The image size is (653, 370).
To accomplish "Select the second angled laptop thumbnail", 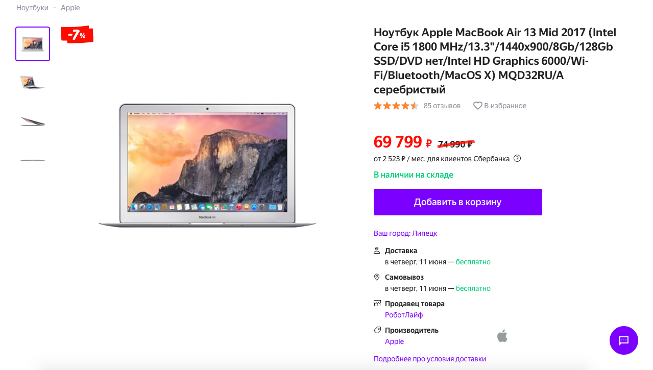I will pyautogui.click(x=33, y=82).
